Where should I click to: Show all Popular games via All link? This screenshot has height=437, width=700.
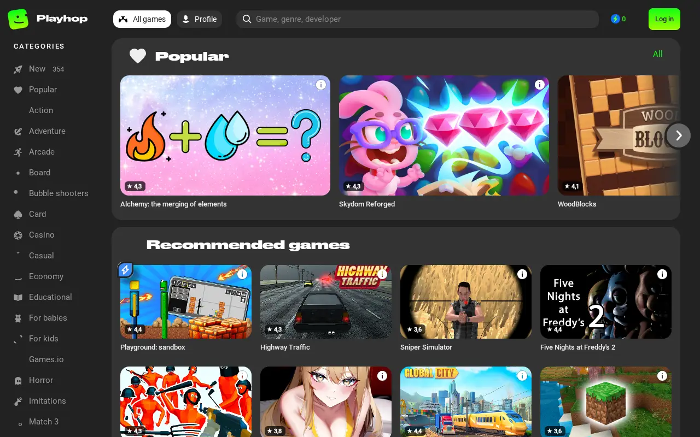pyautogui.click(x=658, y=54)
